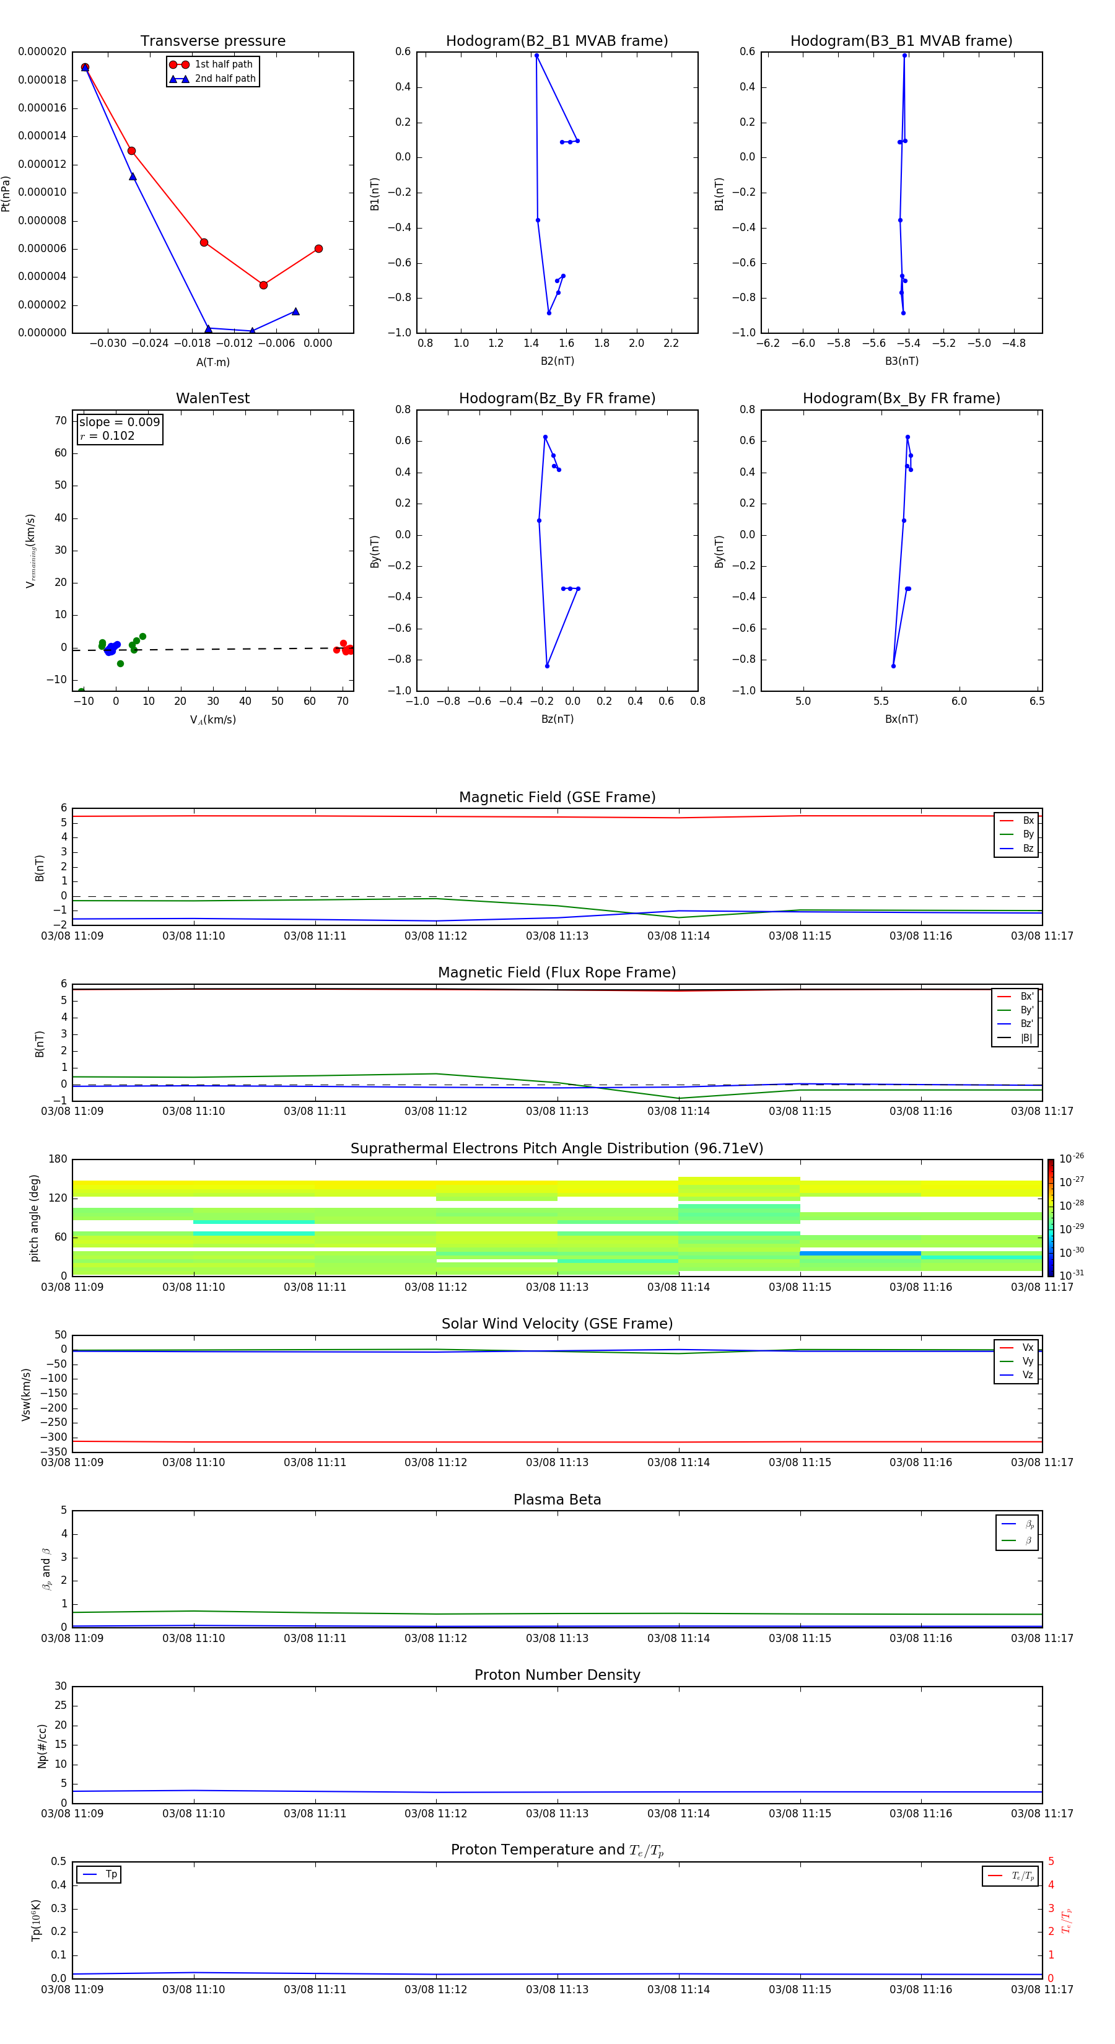1115x2044 pixels.
Task: Click 'Magnetic Field (Flux Rope Frame)' title
Action: pyautogui.click(x=557, y=973)
